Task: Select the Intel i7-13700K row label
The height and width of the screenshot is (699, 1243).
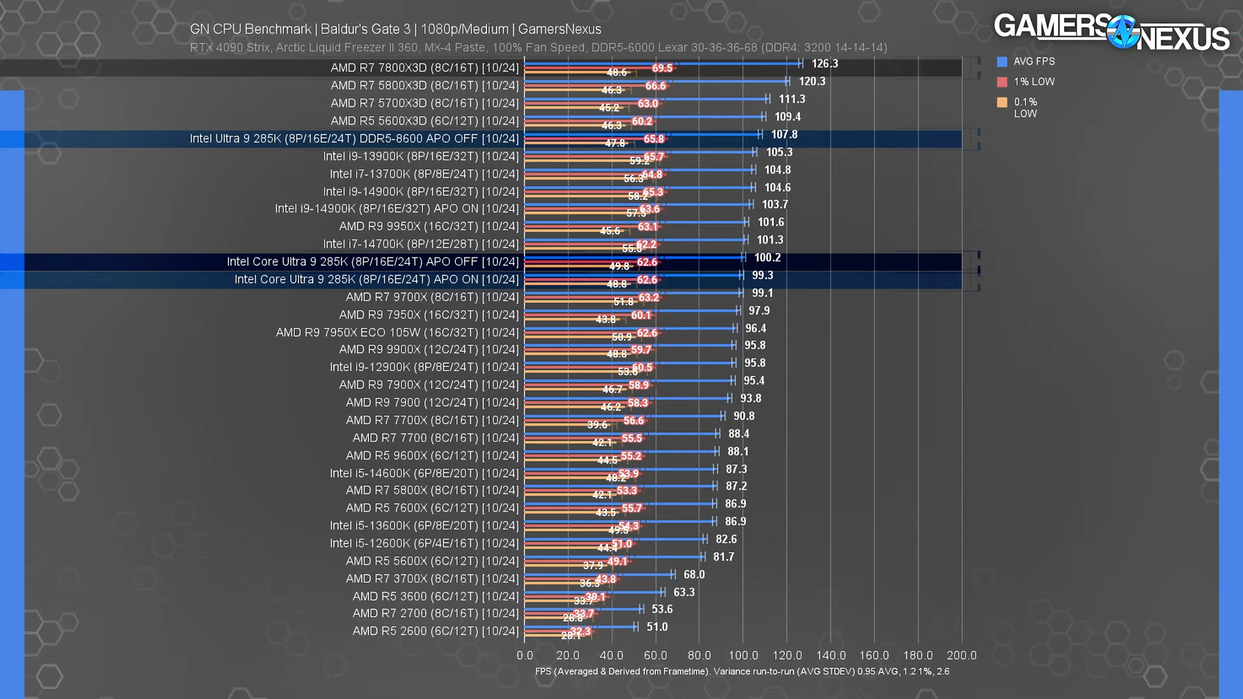Action: 424,174
